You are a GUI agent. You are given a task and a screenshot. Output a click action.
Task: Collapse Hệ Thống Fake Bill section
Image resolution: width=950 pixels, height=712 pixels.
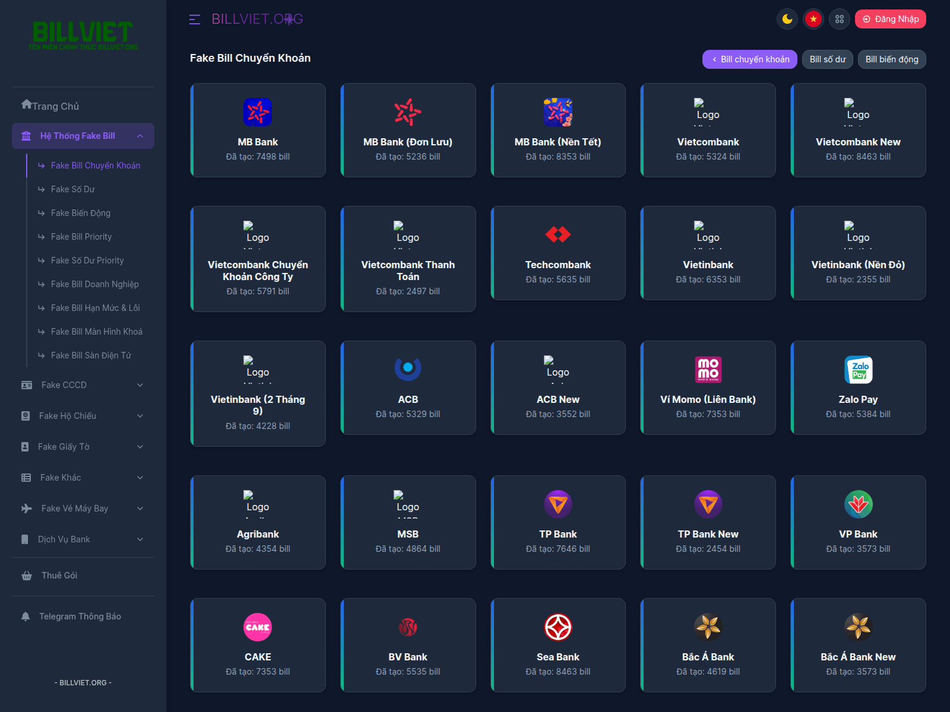(x=83, y=136)
